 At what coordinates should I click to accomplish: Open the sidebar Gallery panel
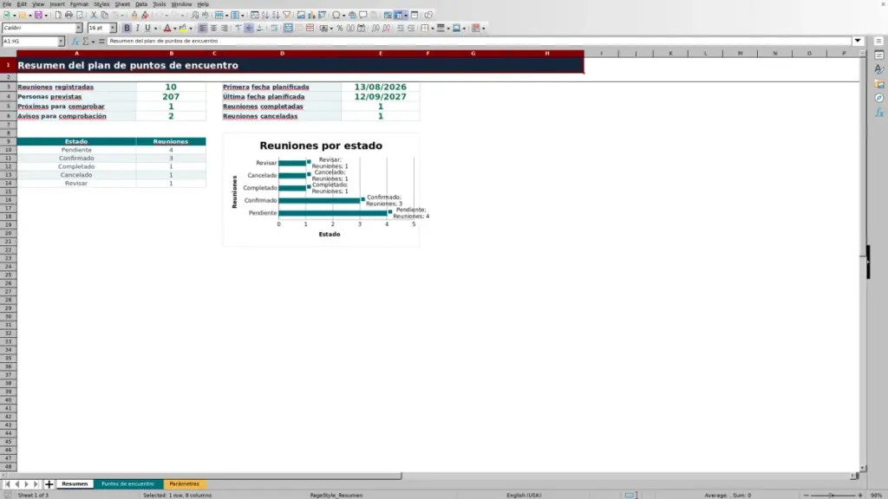(879, 84)
